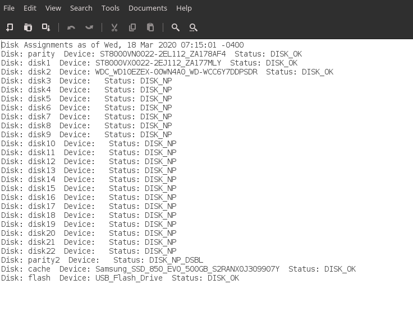Click the 'disk7' label
This screenshot has width=413, height=317.
tap(39, 116)
